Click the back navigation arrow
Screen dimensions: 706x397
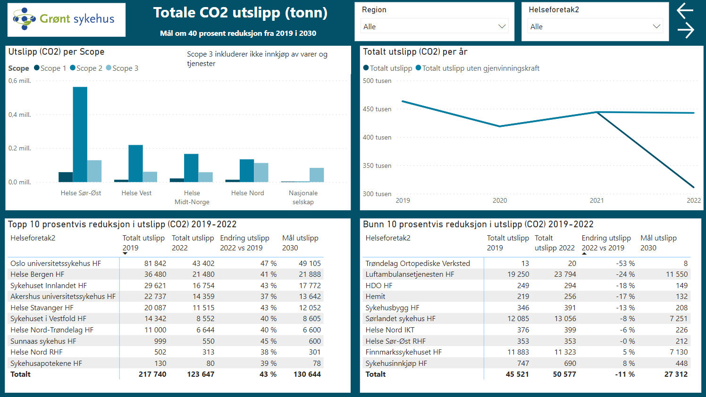tap(685, 10)
